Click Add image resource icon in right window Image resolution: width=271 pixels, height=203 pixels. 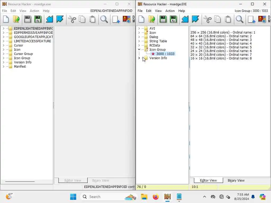tap(262, 19)
